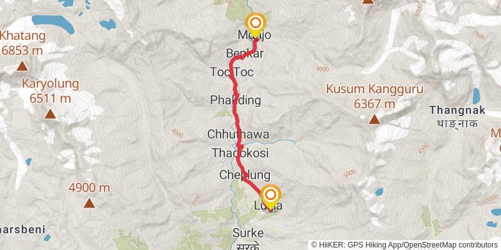Viewport: 501px width, 250px height.
Task: Click the Cheplung village label
Action: click(x=245, y=175)
